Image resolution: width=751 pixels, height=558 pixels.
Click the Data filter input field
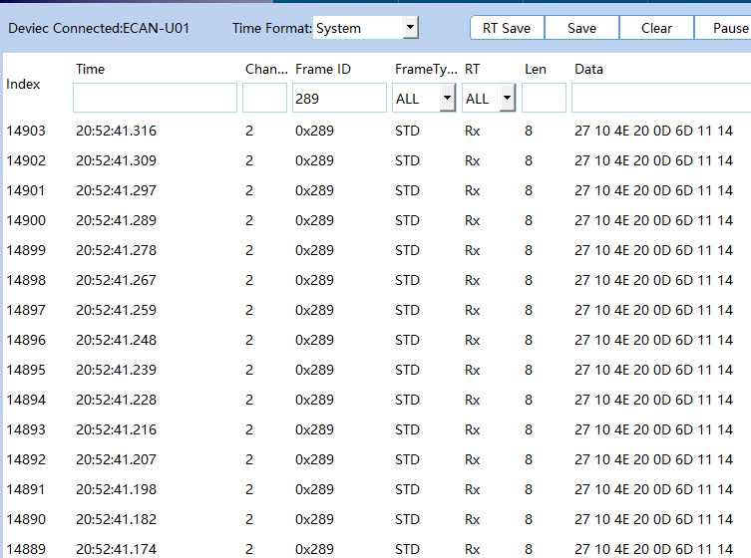(x=660, y=99)
